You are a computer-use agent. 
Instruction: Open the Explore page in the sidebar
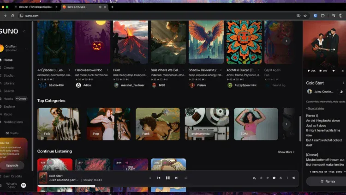pyautogui.click(x=9, y=106)
